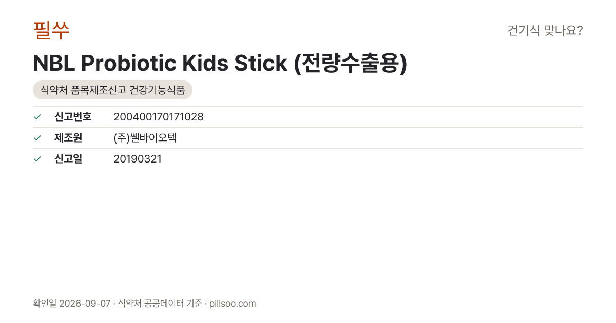Click the 신고번호 label
This screenshot has width=616, height=323.
point(73,117)
